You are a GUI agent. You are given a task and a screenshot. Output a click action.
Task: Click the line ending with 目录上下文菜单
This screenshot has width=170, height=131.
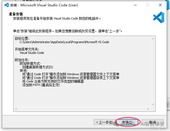(x=71, y=78)
